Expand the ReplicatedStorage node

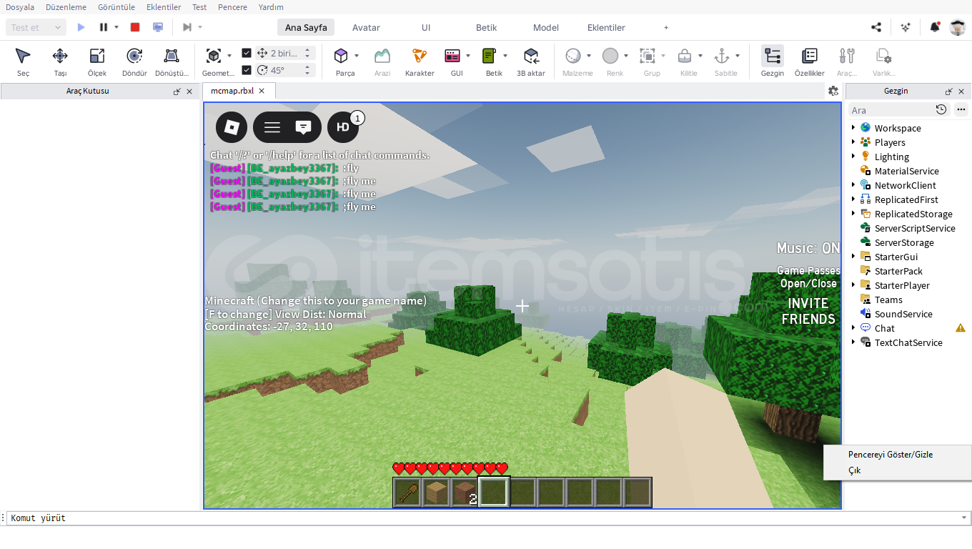pos(853,214)
